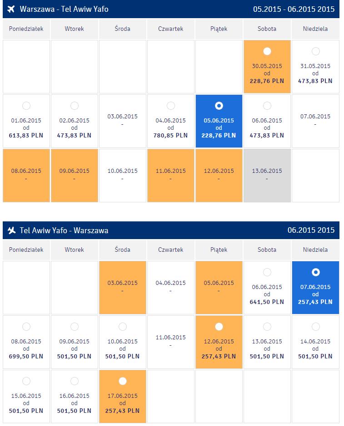Click the Piątek column header in return calendar
Image resolution: width=344 pixels, height=426 pixels.
coord(219,250)
